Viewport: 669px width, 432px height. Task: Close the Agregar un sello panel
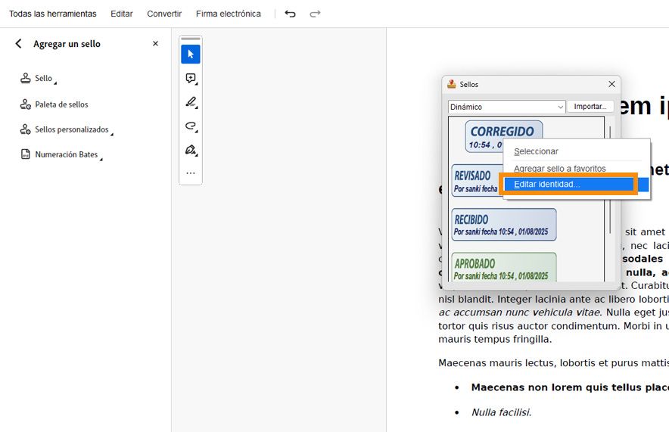(155, 43)
